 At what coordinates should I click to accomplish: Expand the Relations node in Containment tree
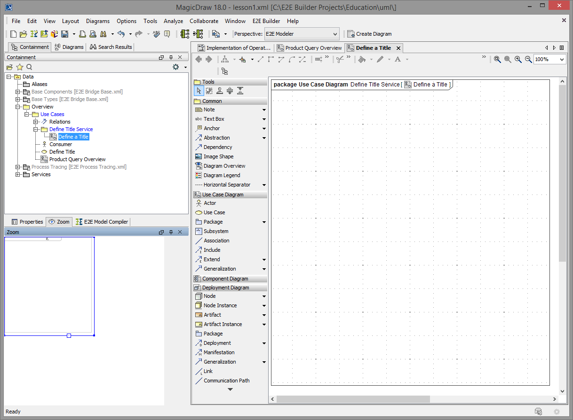point(36,122)
